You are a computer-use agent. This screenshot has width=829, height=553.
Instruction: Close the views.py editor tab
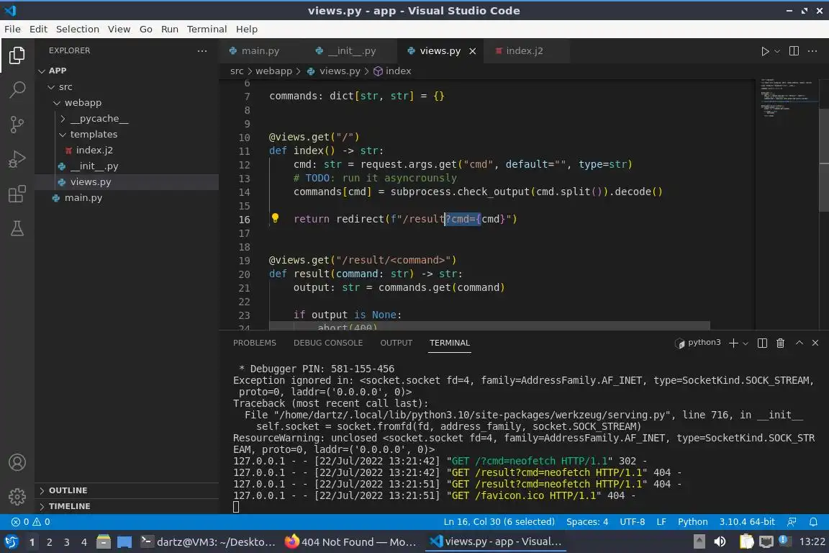[x=473, y=51]
